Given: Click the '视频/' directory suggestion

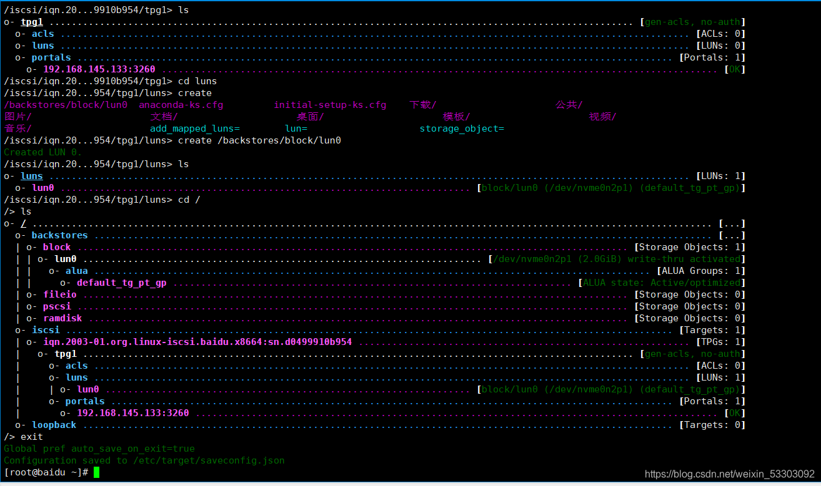Looking at the screenshot, I should (x=602, y=117).
